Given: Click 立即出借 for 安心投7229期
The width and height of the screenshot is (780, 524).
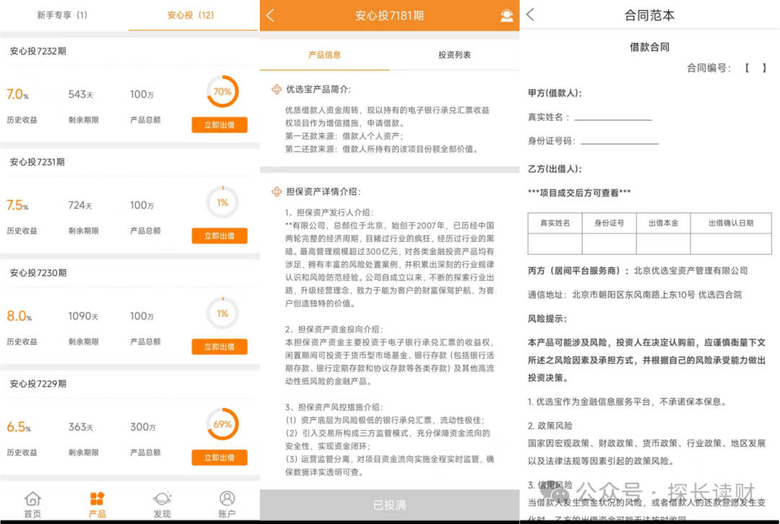Looking at the screenshot, I should 220,458.
